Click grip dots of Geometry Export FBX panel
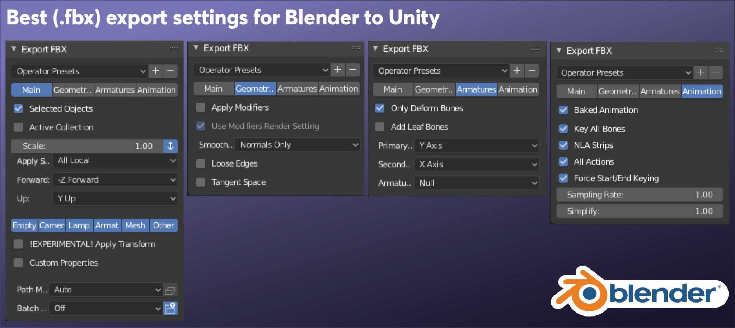Viewport: 735px width, 328px height. pyautogui.click(x=356, y=48)
